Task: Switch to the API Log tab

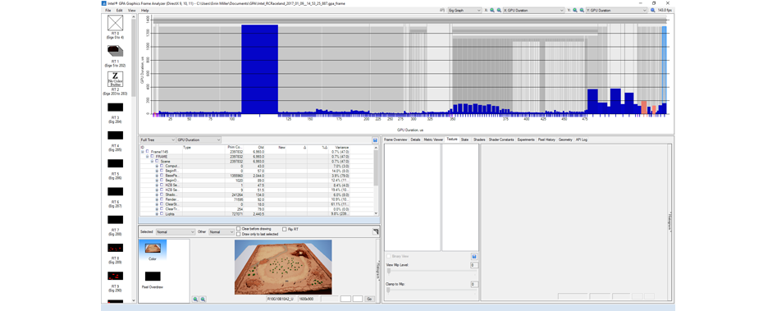Action: pyautogui.click(x=581, y=139)
